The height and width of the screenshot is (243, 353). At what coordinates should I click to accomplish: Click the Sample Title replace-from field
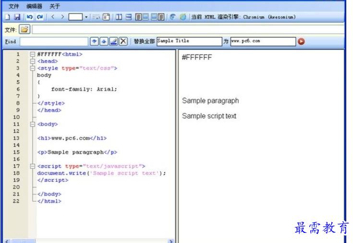pos(189,41)
